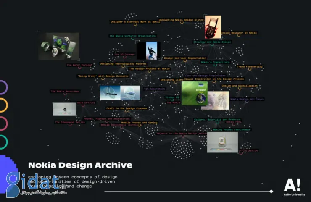
Task: Open Visual Inspiration in the Design Process label
Action: point(214,79)
